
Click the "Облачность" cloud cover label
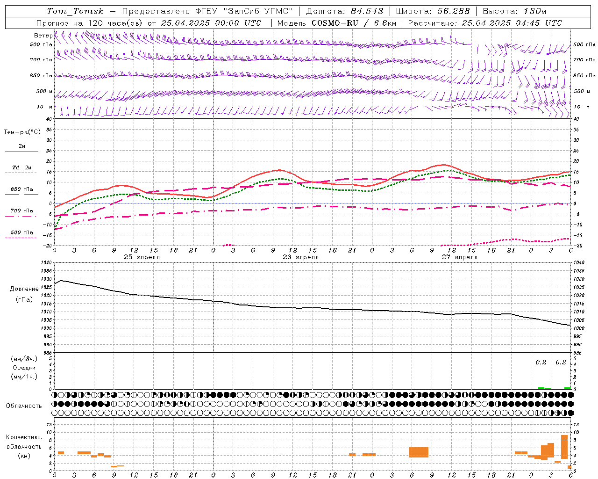(x=24, y=406)
